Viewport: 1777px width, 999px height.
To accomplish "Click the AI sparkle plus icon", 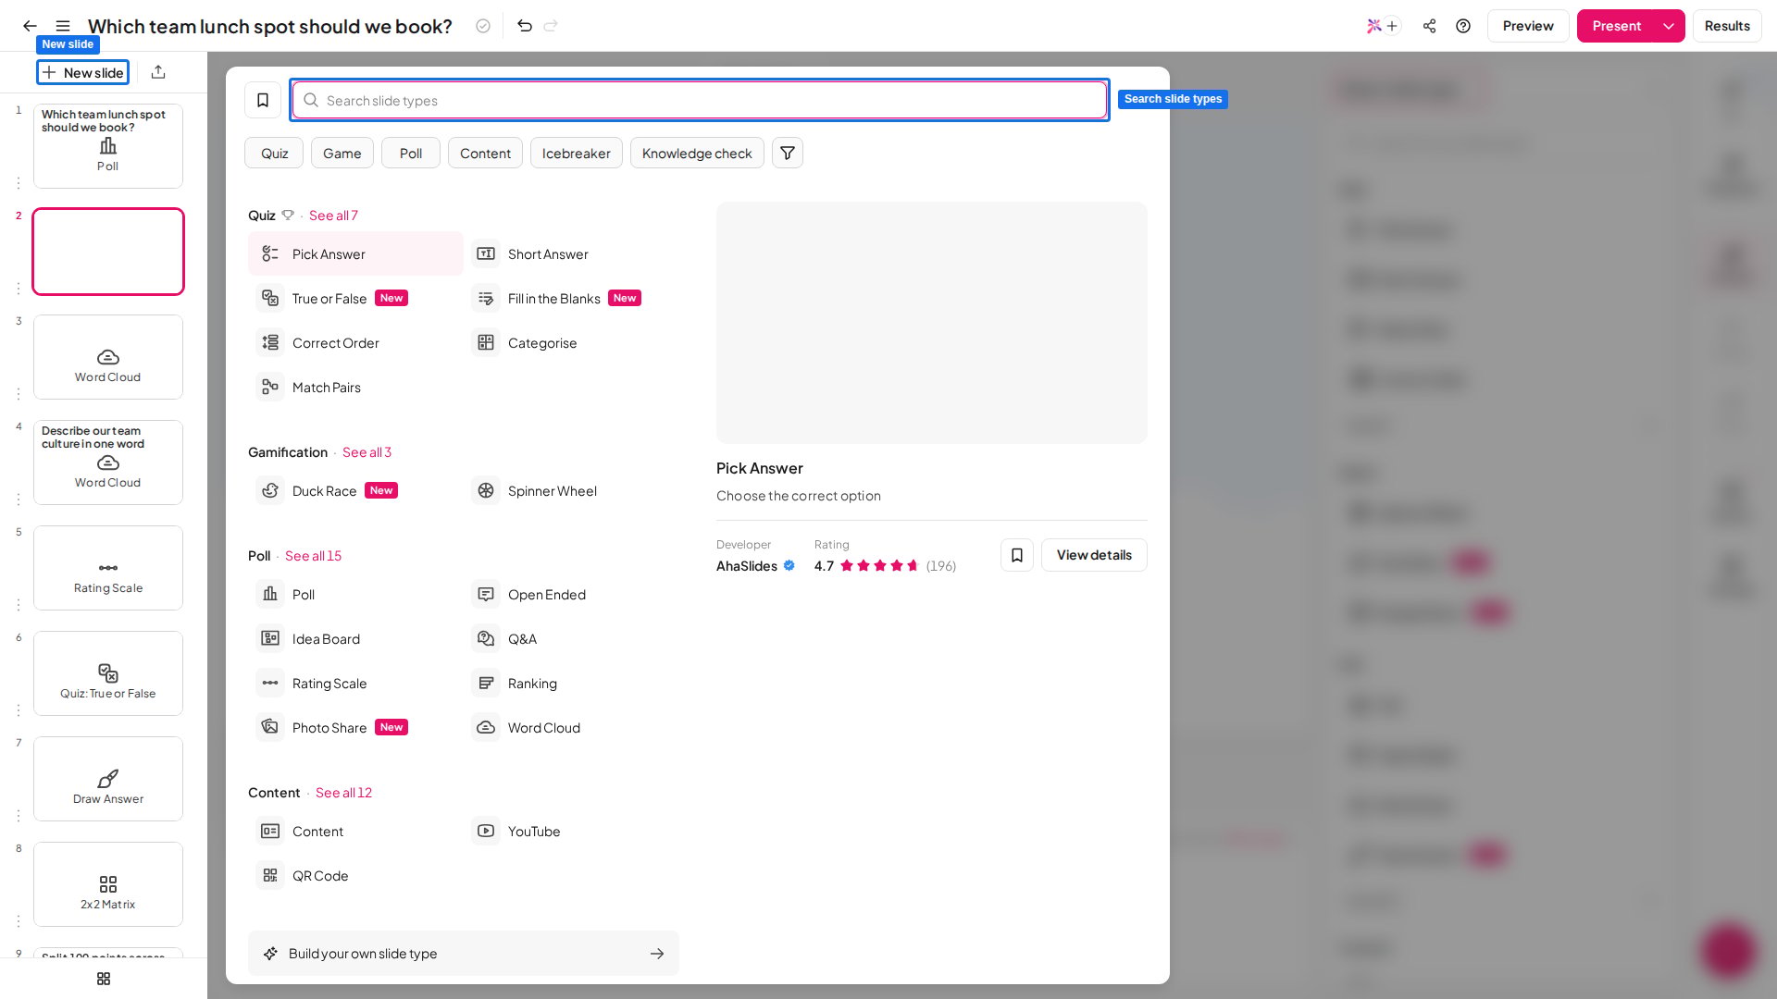I will (1383, 26).
